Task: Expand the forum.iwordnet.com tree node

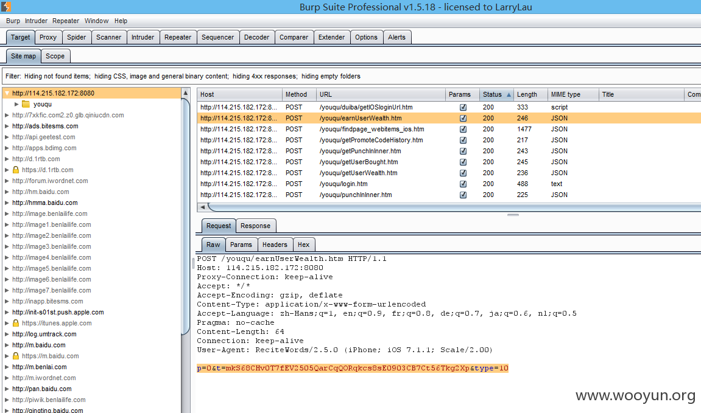Action: tap(7, 181)
